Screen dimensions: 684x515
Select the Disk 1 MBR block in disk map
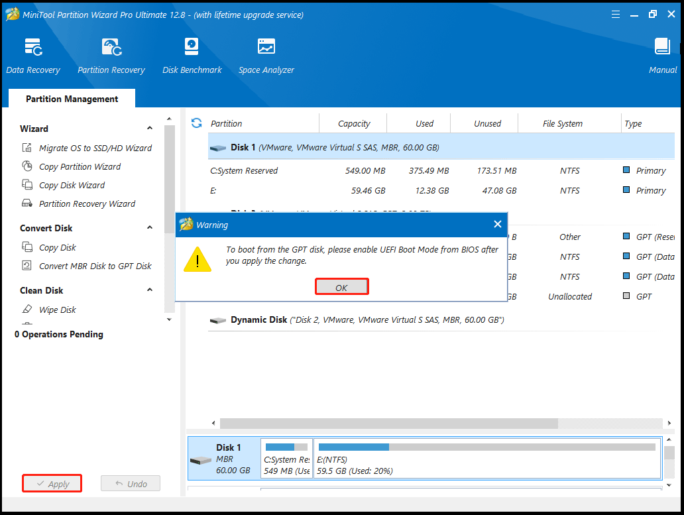click(x=224, y=459)
